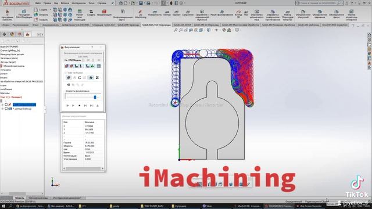Select the Модель tab at bottom
This screenshot has height=209, width=372.
click(x=19, y=198)
